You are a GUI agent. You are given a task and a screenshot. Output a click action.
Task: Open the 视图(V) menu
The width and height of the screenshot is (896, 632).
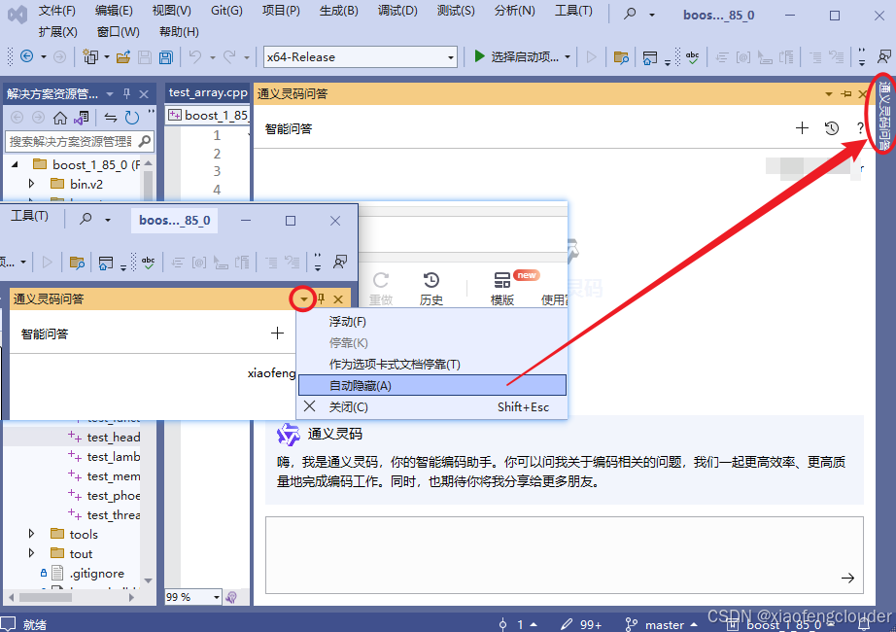pos(171,11)
